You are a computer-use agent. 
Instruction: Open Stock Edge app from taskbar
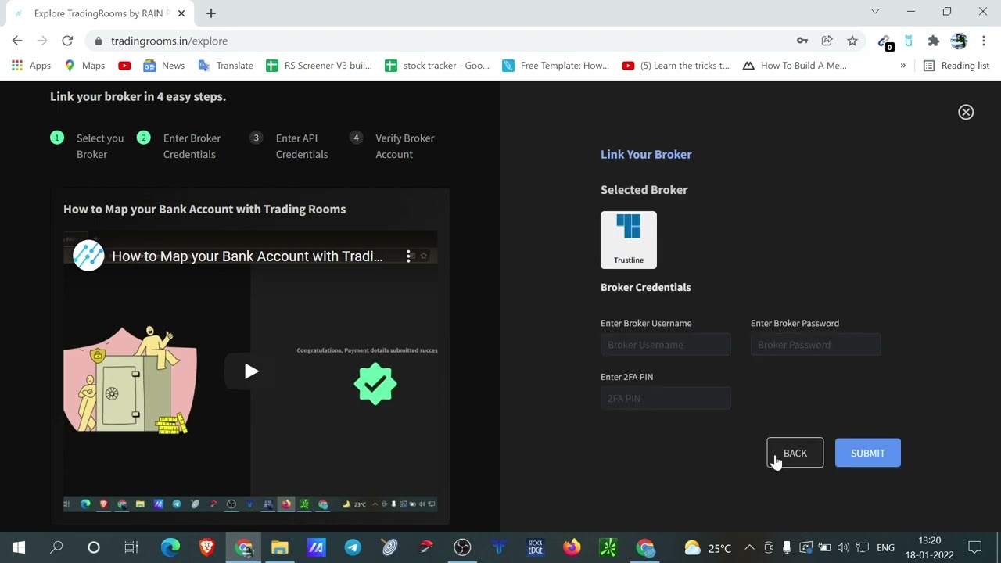(x=535, y=547)
